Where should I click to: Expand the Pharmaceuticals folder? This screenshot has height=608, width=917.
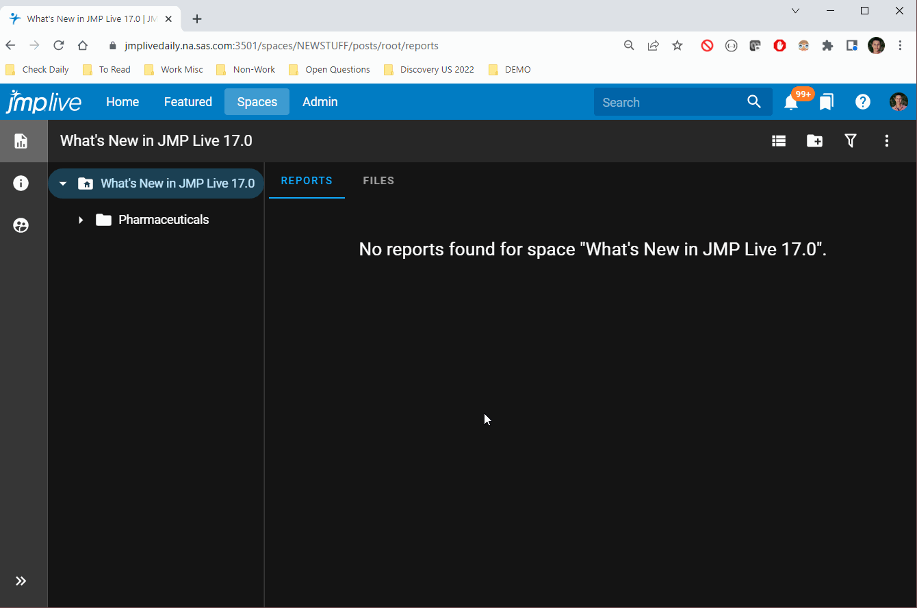[x=80, y=220]
